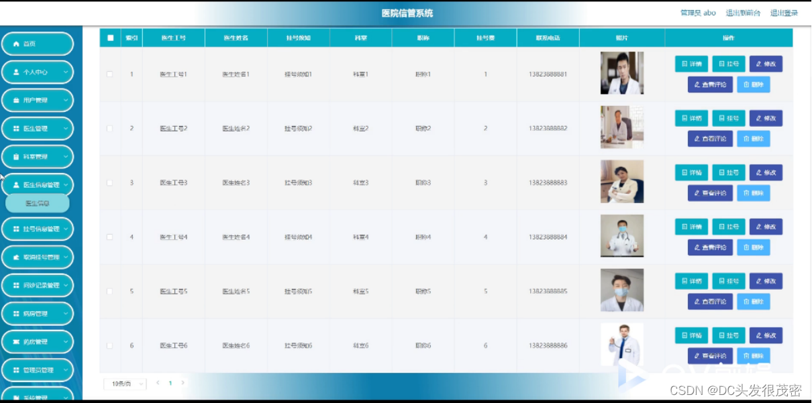
Task: Click the 修改 pencil button in row 4
Action: pyautogui.click(x=766, y=227)
